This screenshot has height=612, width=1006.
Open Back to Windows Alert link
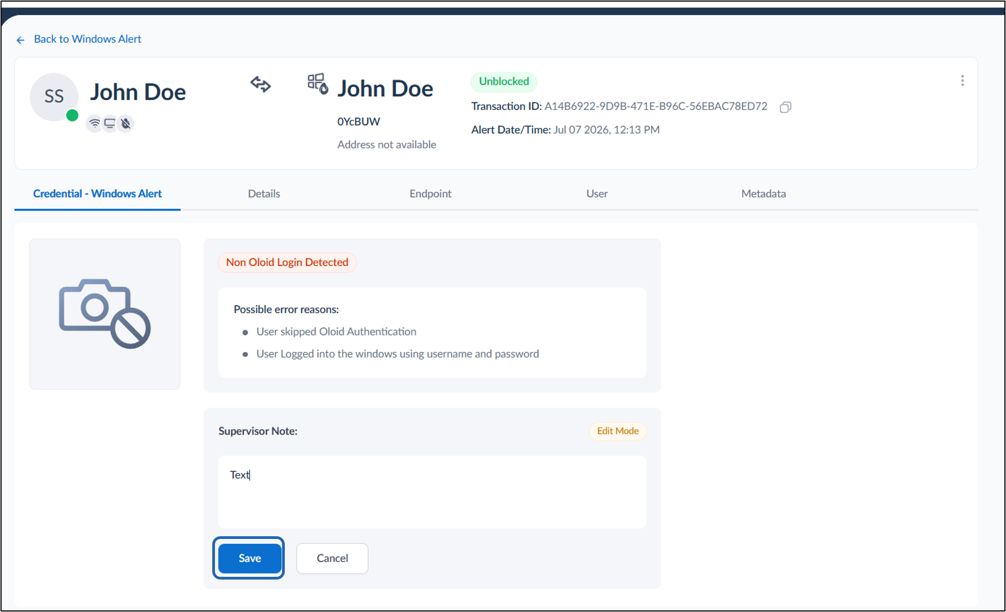[87, 39]
